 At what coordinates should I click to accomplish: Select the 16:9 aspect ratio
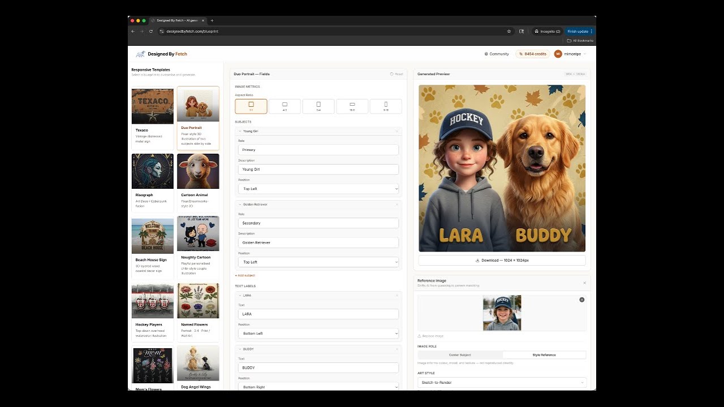[352, 106]
